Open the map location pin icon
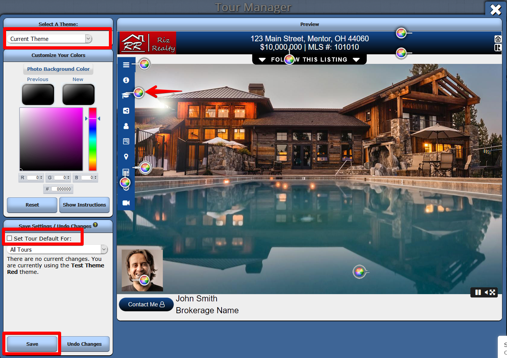 coord(126,157)
